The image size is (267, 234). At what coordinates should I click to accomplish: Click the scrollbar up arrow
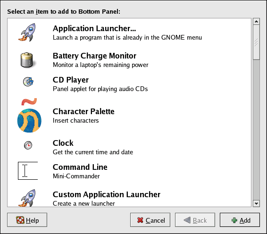pyautogui.click(x=256, y=22)
